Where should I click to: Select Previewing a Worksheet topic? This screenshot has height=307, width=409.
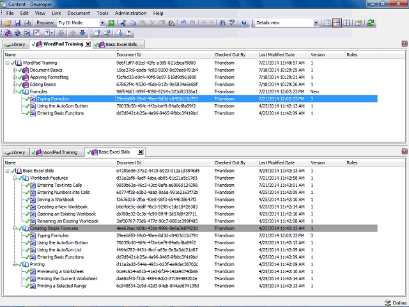click(x=61, y=272)
